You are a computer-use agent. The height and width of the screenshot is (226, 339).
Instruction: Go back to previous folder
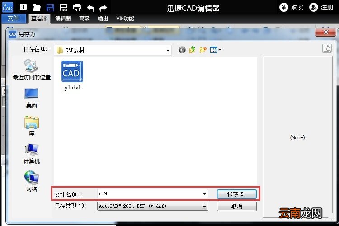(182, 50)
